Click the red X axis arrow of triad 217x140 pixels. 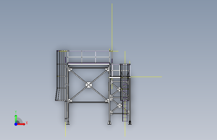pyautogui.click(x=21, y=124)
